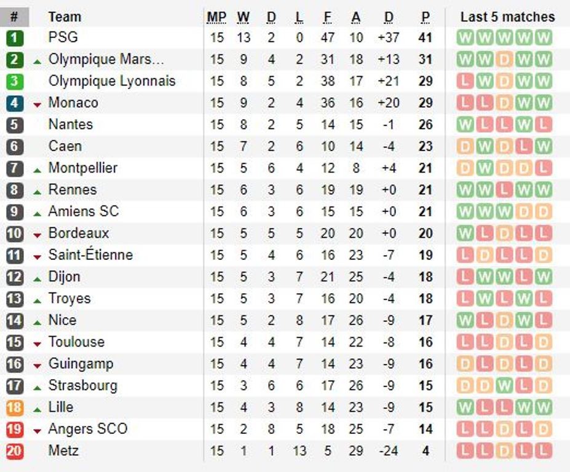The height and width of the screenshot is (472, 570).
Task: Click the loss icon in Caen's last matches
Action: coord(524,146)
